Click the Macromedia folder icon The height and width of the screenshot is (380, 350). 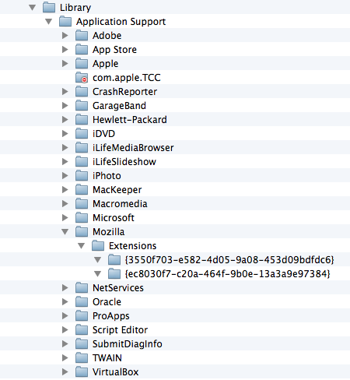82,203
